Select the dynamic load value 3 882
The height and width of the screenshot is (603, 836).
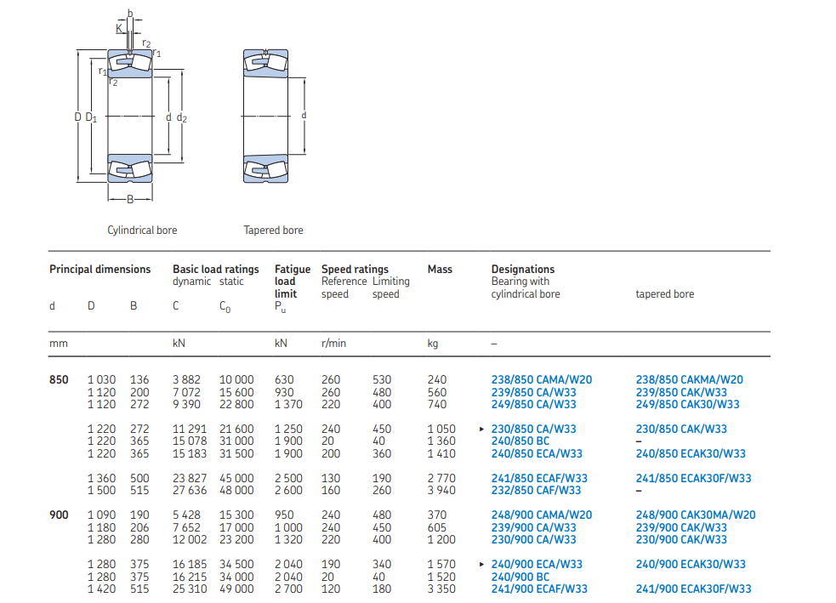tap(186, 379)
